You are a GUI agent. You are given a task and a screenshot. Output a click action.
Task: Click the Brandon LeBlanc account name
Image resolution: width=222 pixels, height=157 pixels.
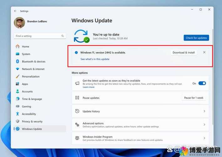pyautogui.click(x=37, y=21)
